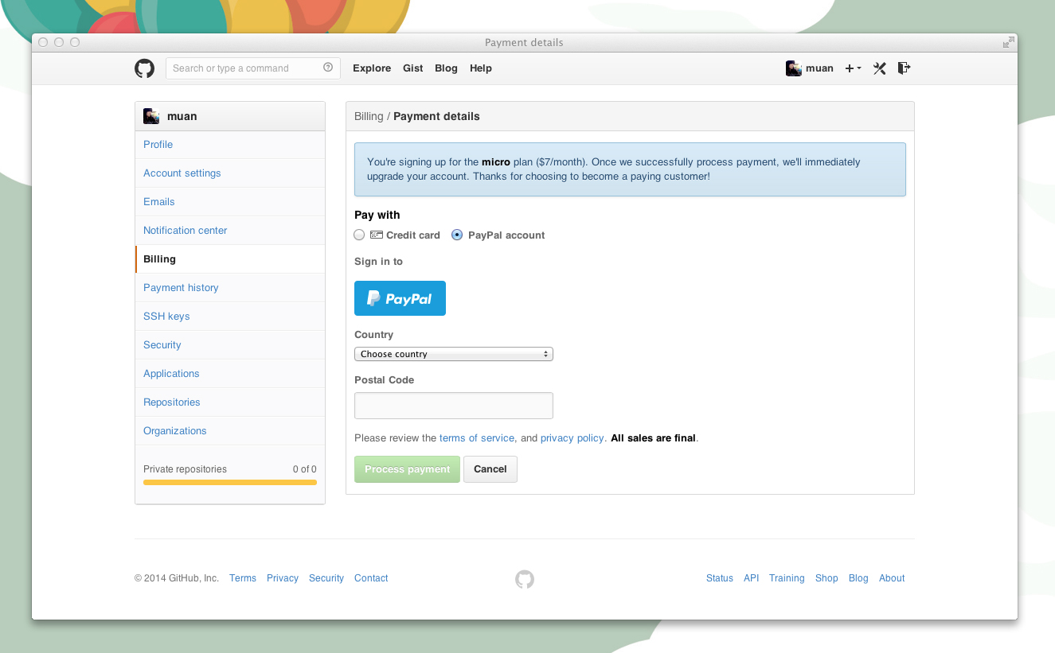Open the settings tools icon in the header

[879, 68]
